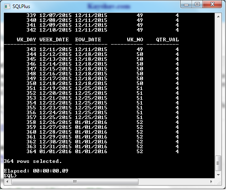This screenshot has height=190, width=226.
Task: Click week date 12/26/2015
Action: pyautogui.click(x=55, y=122)
